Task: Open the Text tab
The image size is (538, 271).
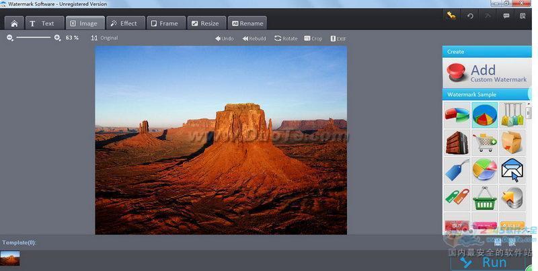Action: pyautogui.click(x=44, y=24)
